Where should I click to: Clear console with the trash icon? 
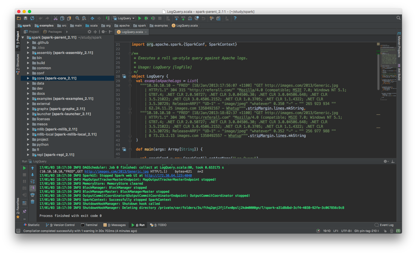pyautogui.click(x=33, y=202)
